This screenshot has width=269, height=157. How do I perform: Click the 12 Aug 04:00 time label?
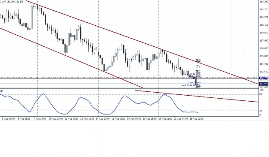[x=71, y=118]
